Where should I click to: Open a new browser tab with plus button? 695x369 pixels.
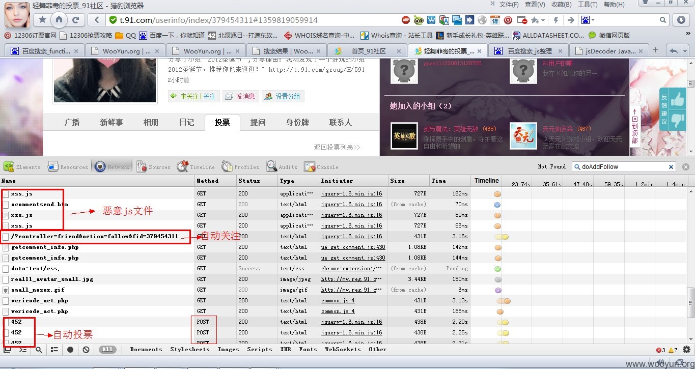(655, 50)
